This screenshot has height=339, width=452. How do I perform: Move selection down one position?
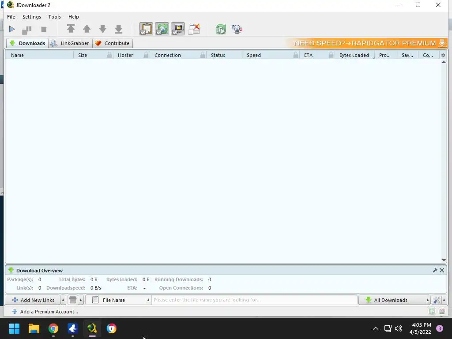tap(102, 29)
